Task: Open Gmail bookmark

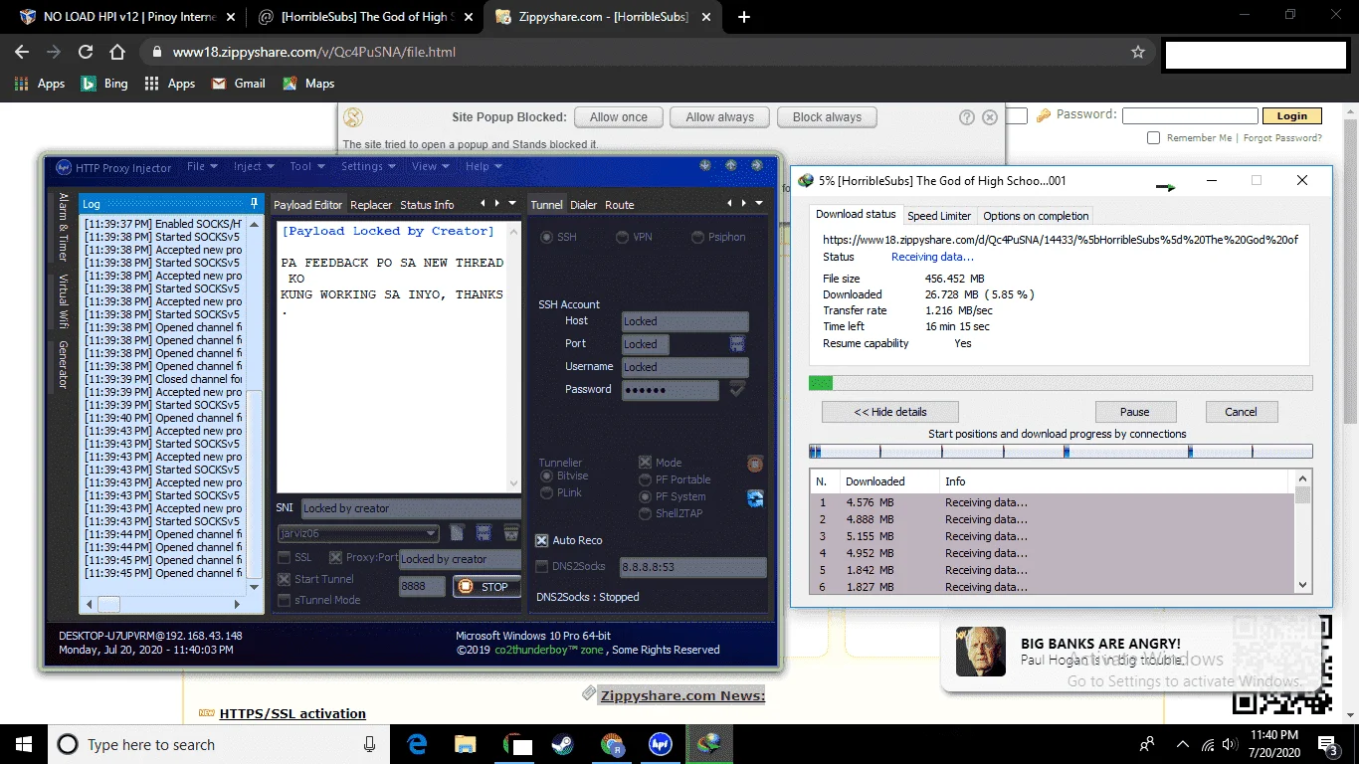Action: (239, 84)
